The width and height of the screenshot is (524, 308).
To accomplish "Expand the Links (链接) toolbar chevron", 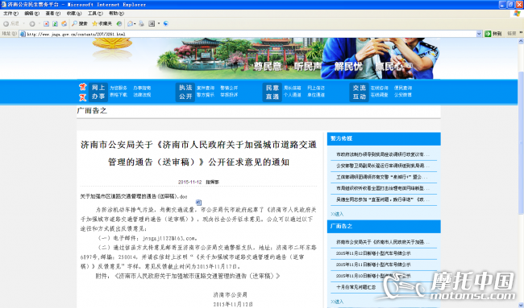I will pyautogui.click(x=521, y=33).
